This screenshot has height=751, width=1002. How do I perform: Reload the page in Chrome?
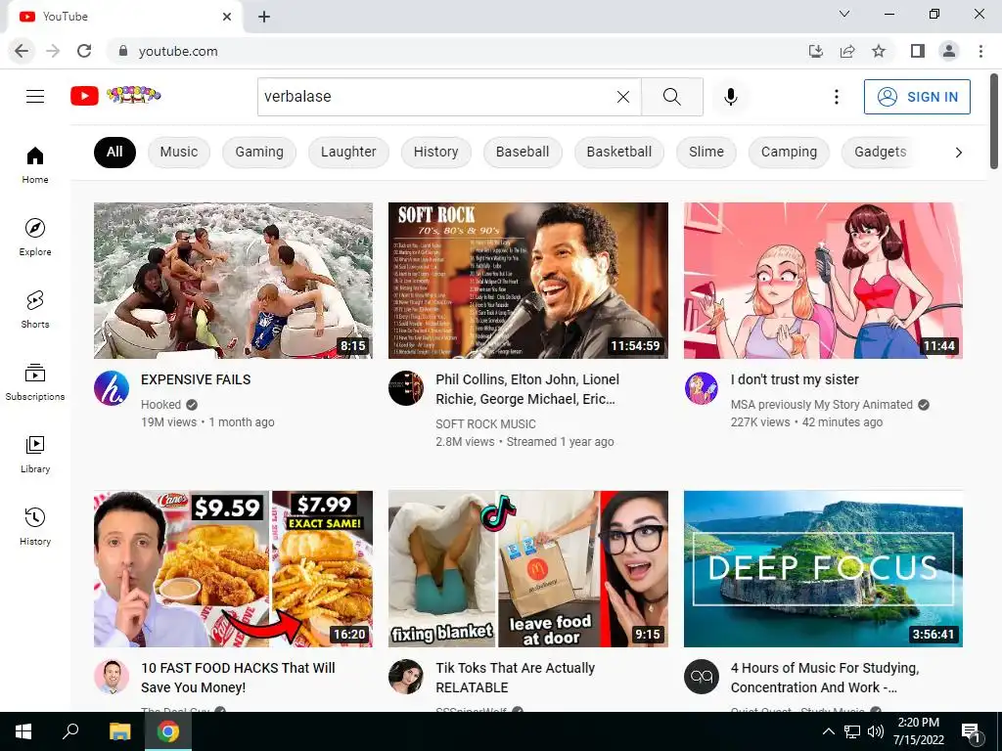click(x=84, y=51)
